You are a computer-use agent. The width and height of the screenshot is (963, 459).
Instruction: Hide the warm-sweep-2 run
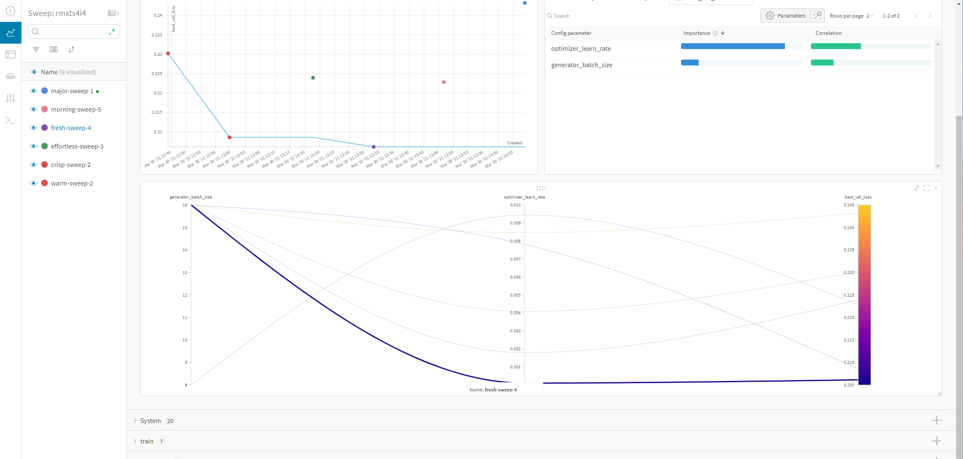click(x=34, y=183)
